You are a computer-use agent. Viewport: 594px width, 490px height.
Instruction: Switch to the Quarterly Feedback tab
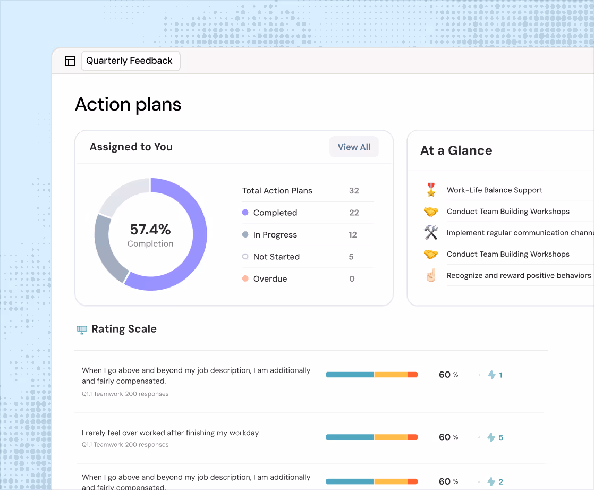(x=130, y=61)
